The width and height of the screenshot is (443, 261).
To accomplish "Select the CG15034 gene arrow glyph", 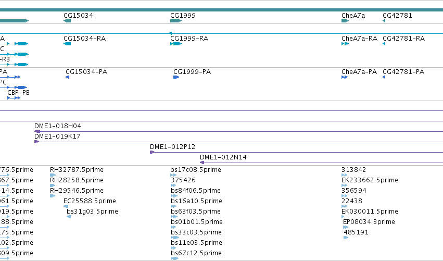I will click(67, 21).
